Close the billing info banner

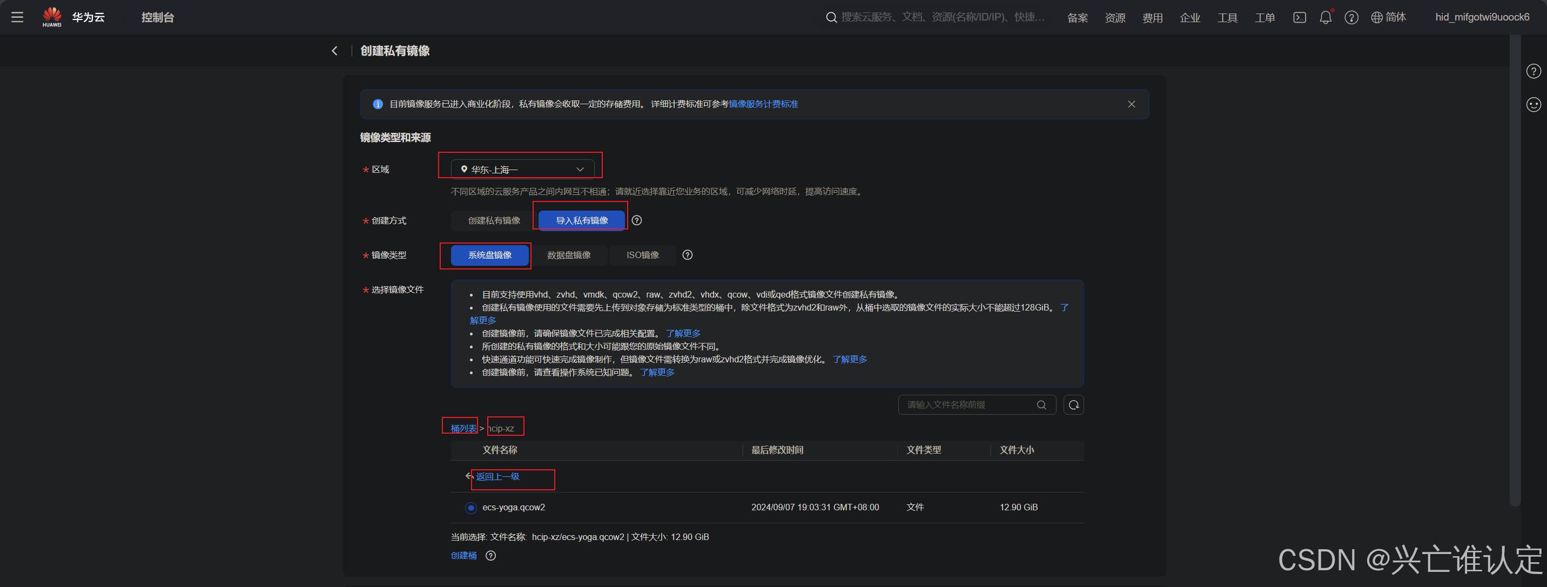[x=1132, y=104]
